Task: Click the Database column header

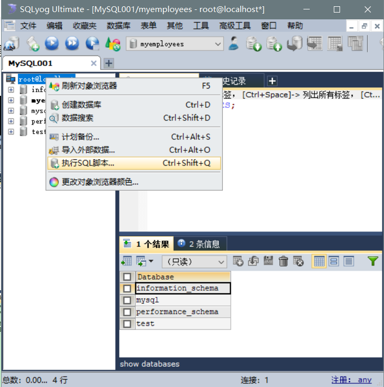Action: (183, 277)
